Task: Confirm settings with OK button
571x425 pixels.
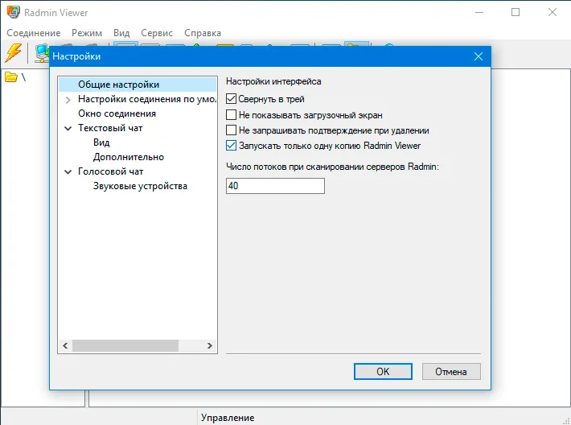Action: [x=383, y=371]
